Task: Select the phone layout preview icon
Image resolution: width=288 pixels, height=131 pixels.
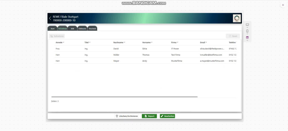Action: (x=247, y=31)
